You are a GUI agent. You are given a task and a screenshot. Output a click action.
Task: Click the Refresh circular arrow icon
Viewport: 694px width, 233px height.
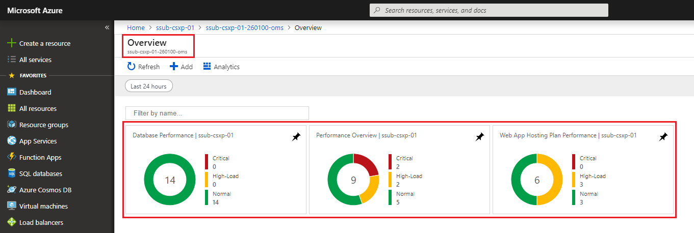(x=131, y=67)
